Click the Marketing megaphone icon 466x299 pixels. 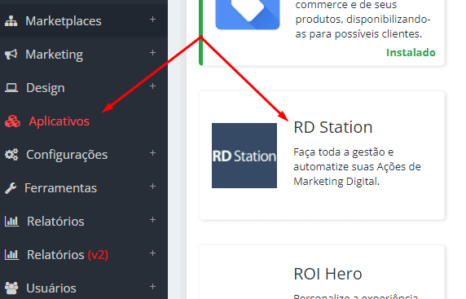click(x=11, y=55)
